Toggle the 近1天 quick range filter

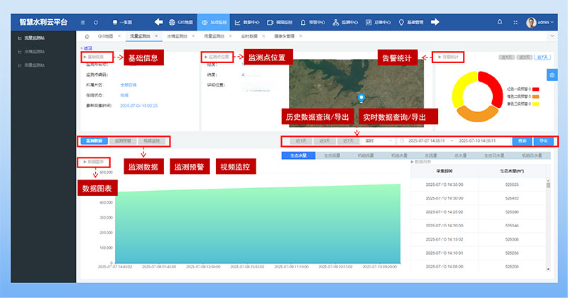pos(302,141)
